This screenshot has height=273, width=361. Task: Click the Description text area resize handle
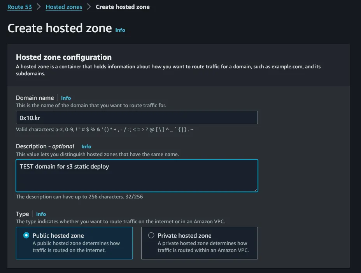click(x=256, y=190)
